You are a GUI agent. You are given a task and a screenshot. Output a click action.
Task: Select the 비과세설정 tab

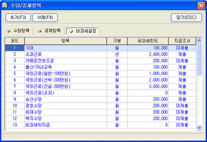tap(83, 31)
